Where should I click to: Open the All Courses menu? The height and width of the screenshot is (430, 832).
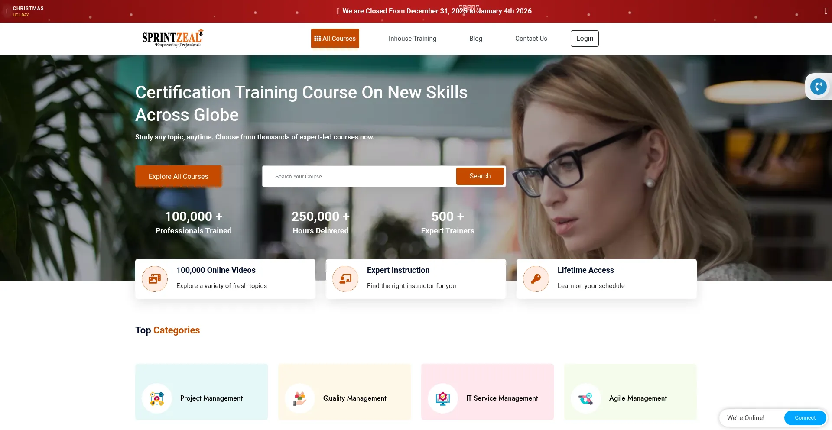tap(335, 39)
